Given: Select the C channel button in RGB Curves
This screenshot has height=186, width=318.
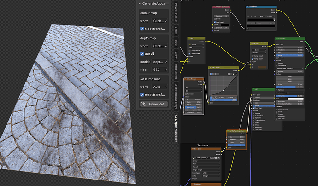Looking at the screenshot, I should (x=211, y=74).
